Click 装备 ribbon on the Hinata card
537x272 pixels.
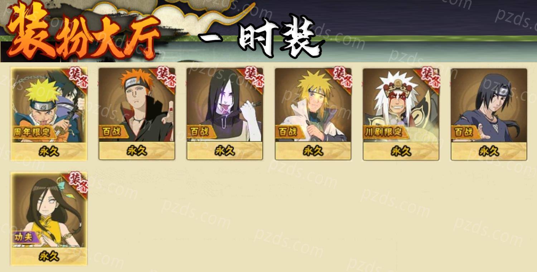click(77, 181)
